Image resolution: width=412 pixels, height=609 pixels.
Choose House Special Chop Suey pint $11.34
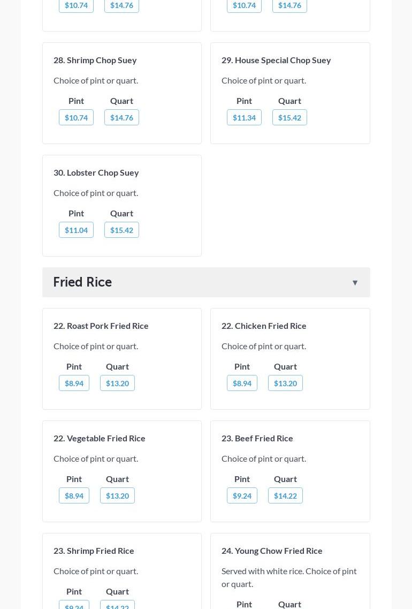tap(244, 117)
